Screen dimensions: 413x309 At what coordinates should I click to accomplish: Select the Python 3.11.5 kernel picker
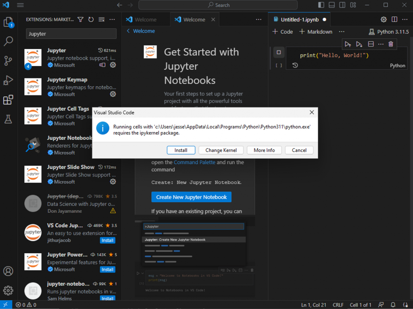(389, 32)
